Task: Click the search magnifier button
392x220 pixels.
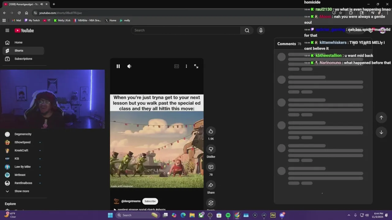Action: [x=247, y=30]
